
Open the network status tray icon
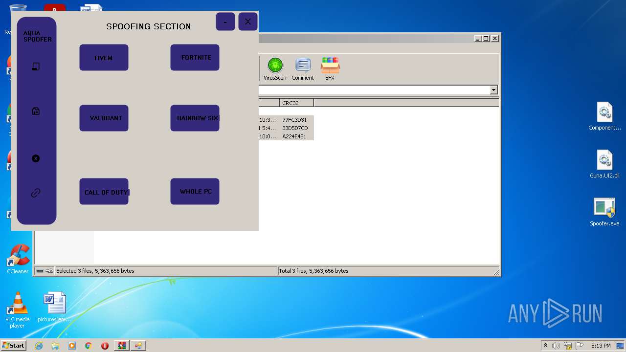[568, 346]
